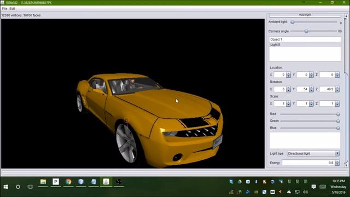This screenshot has height=197, width=350.
Task: Click the Scale Z spinner arrows
Action: tap(337, 103)
